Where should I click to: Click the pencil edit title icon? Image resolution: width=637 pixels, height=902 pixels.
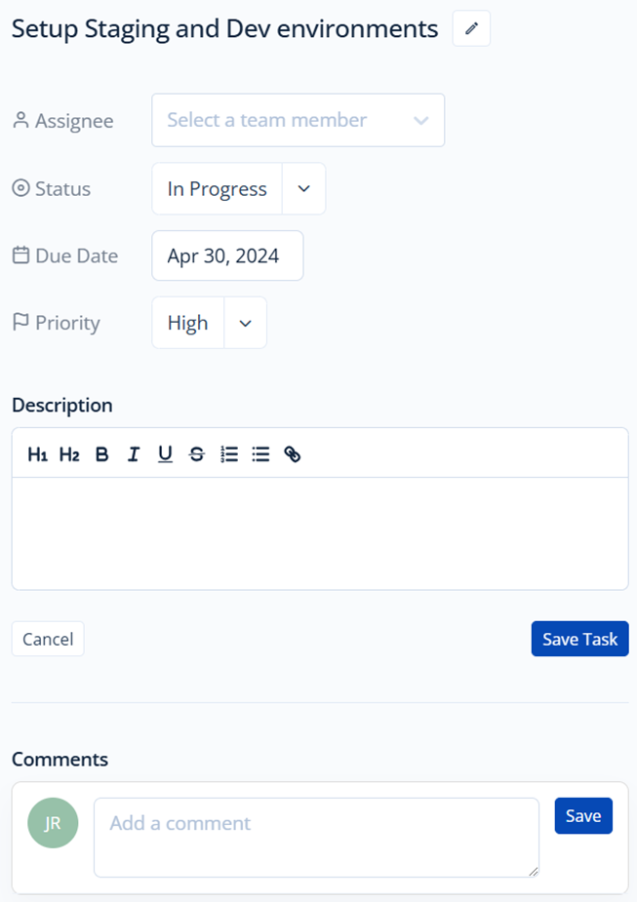[471, 28]
